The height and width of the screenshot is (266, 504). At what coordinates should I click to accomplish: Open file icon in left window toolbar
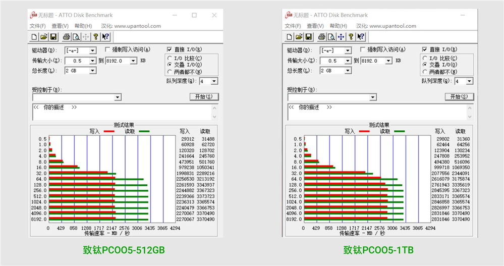(x=44, y=37)
